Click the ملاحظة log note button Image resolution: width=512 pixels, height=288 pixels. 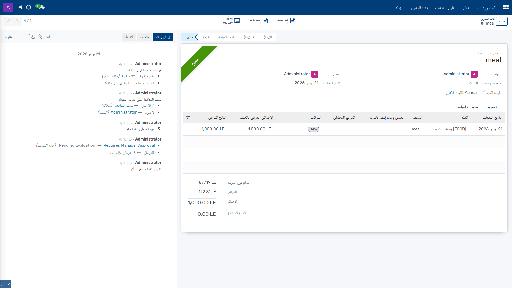[144, 37]
